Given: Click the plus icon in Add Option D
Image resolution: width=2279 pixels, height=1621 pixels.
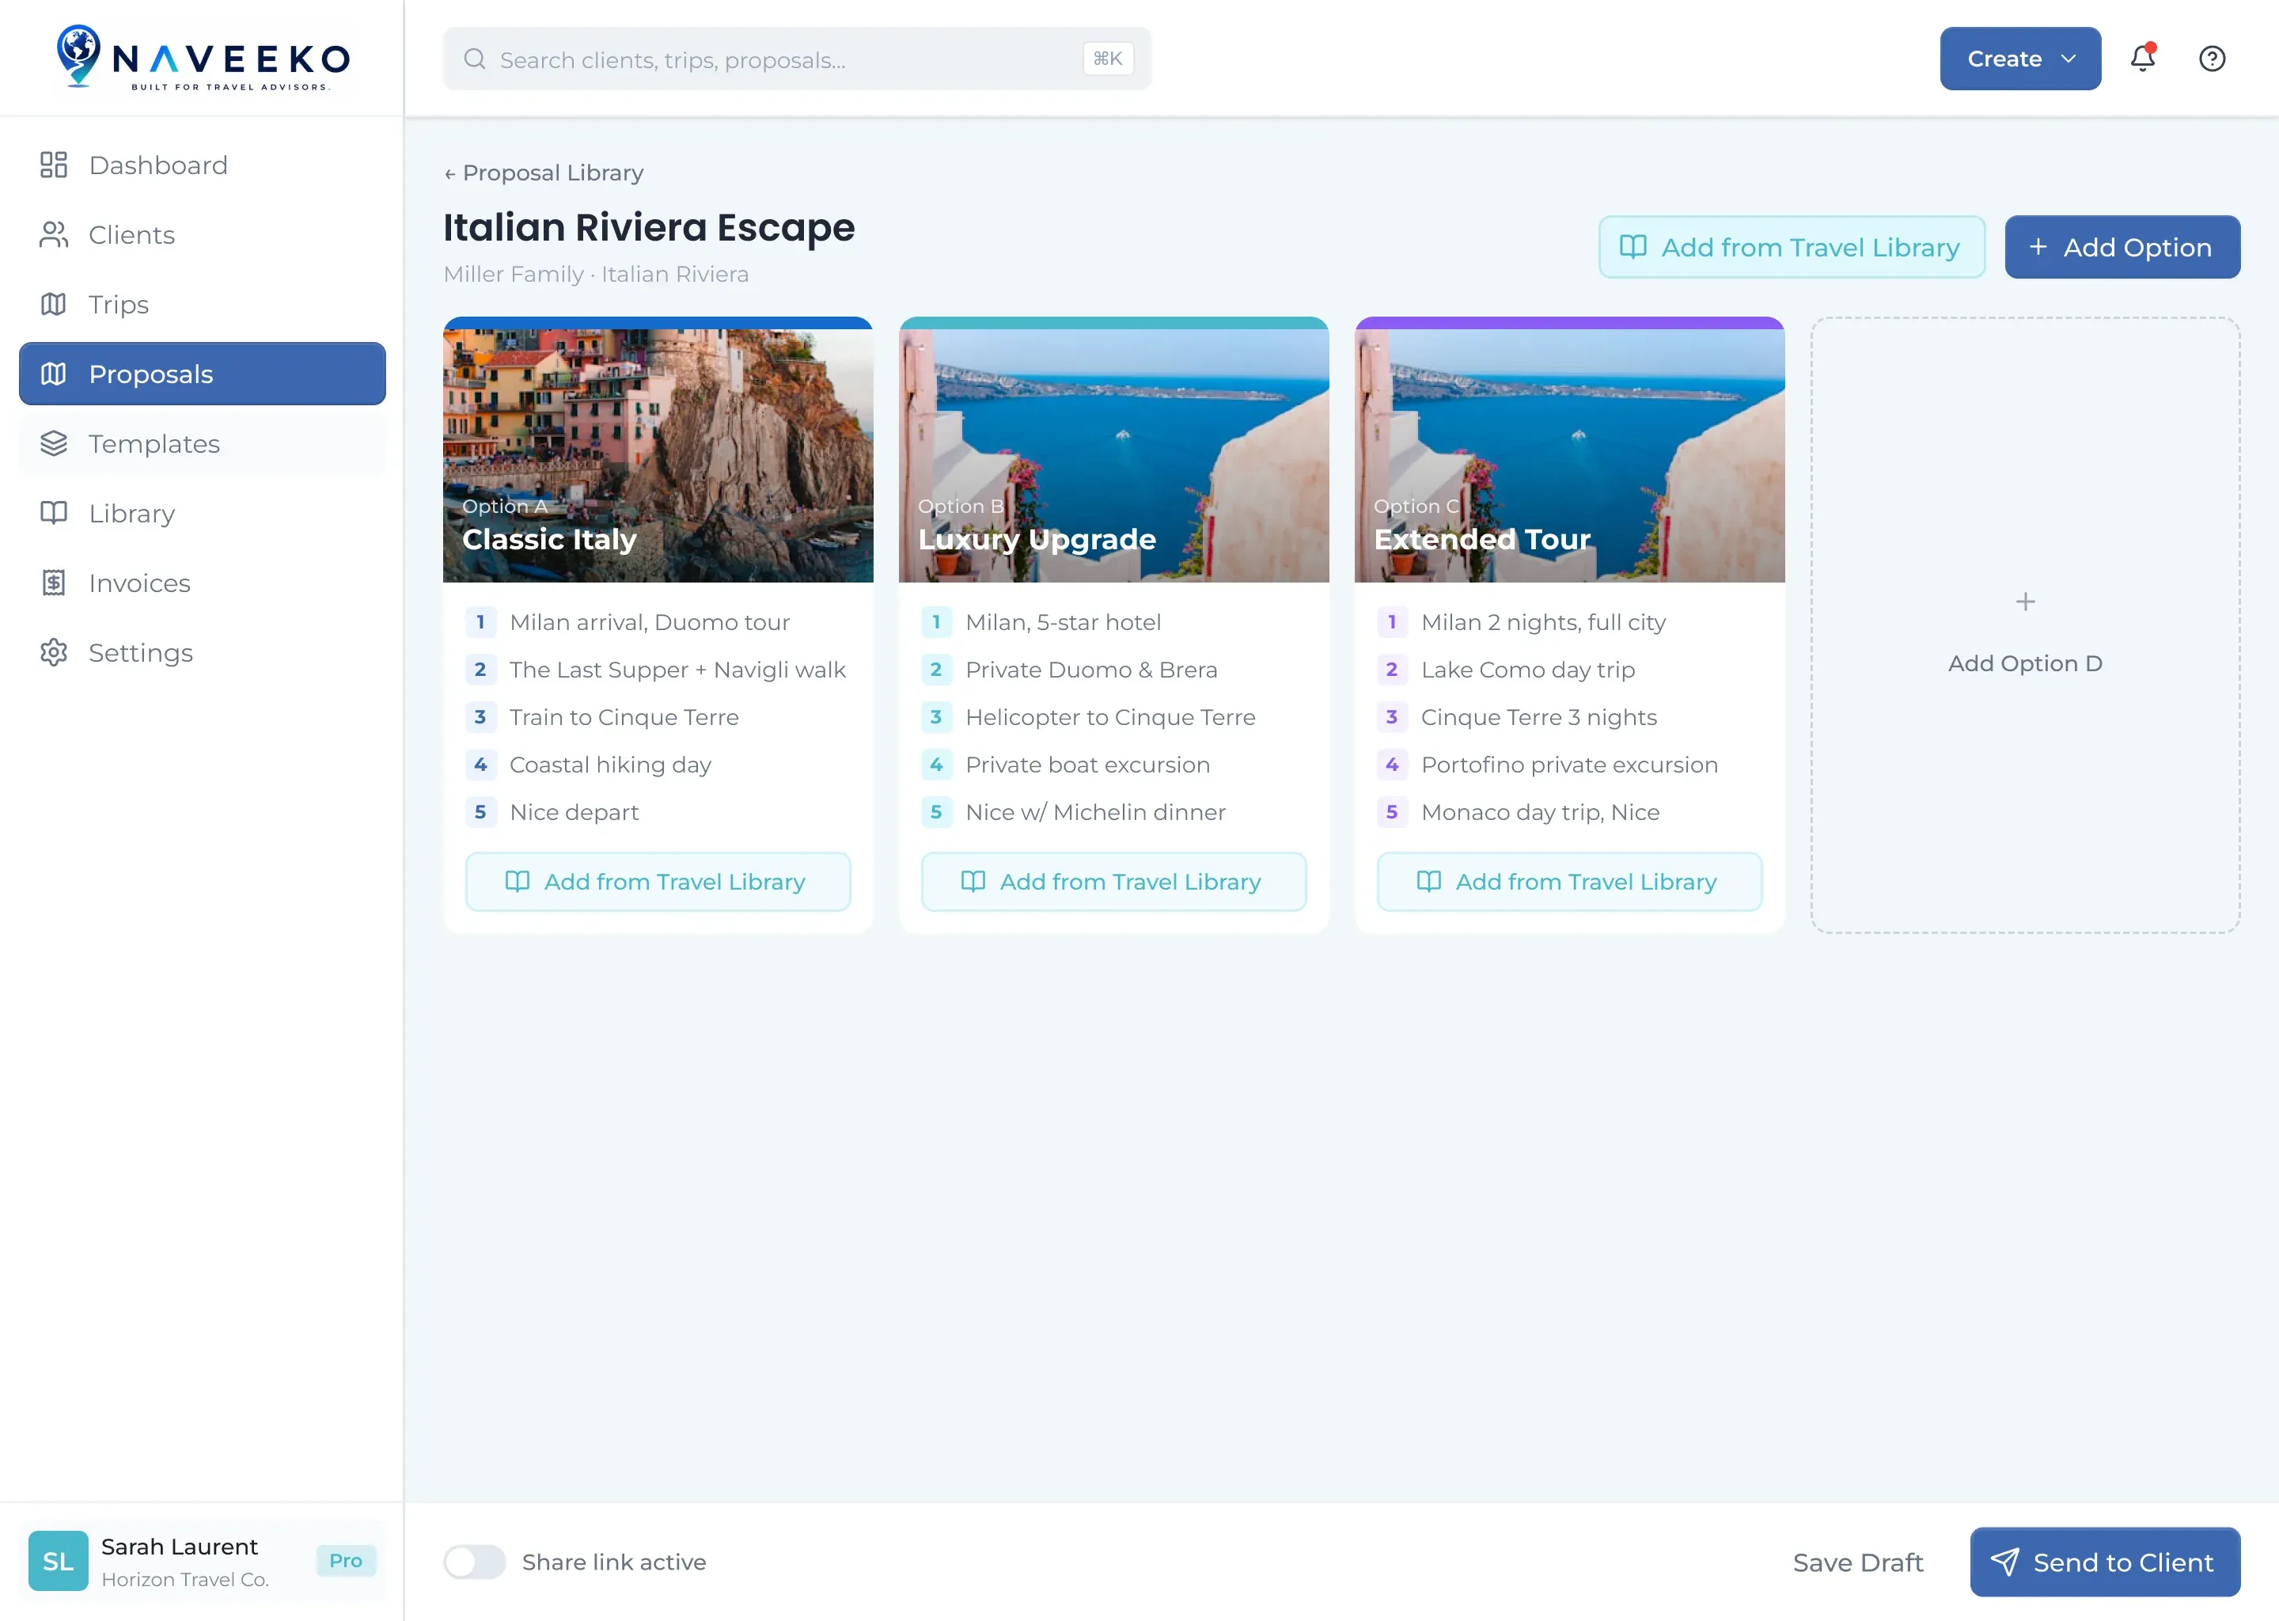Looking at the screenshot, I should click(x=2026, y=602).
